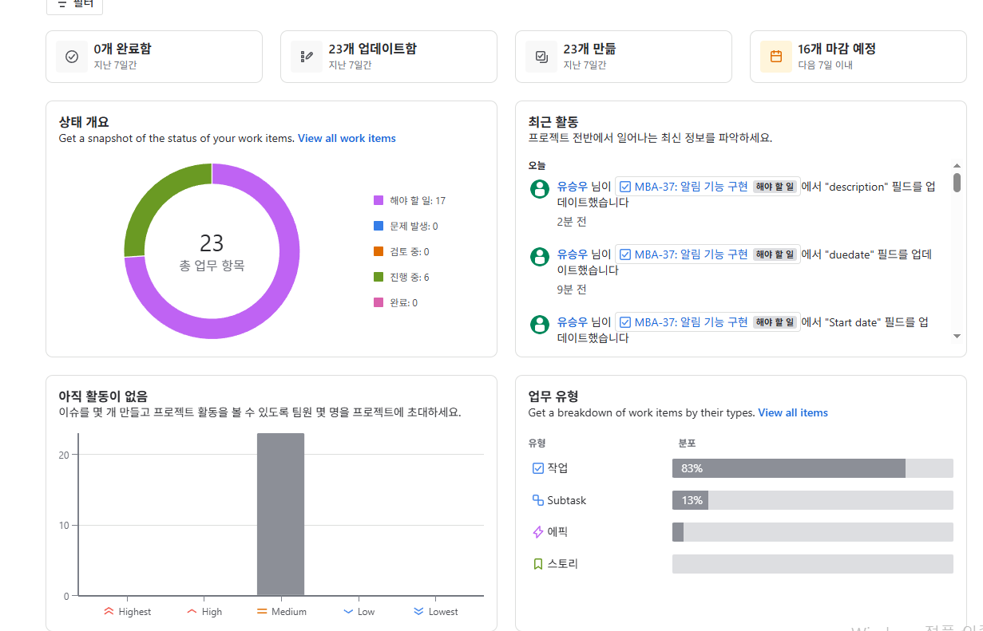Click the avatar beside the duedate field update
The height and width of the screenshot is (631, 983).
click(x=540, y=257)
